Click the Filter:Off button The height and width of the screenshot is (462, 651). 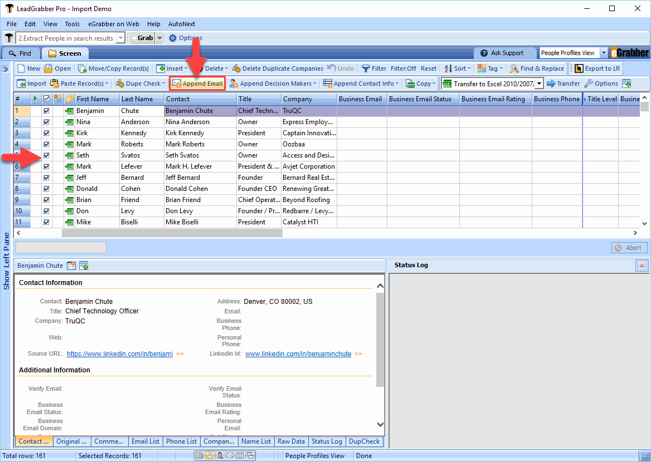(403, 68)
